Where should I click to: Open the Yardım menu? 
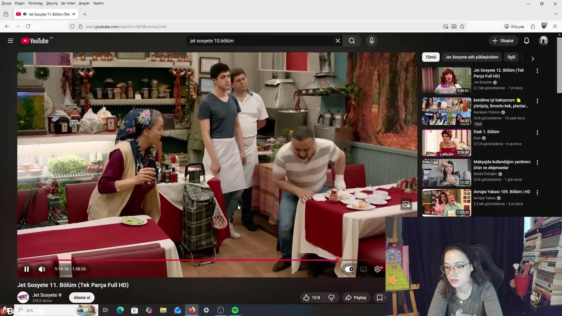coord(98,3)
